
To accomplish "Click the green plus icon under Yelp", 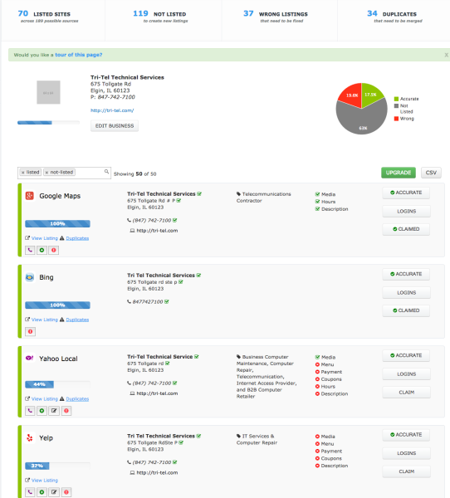I will tap(42, 492).
